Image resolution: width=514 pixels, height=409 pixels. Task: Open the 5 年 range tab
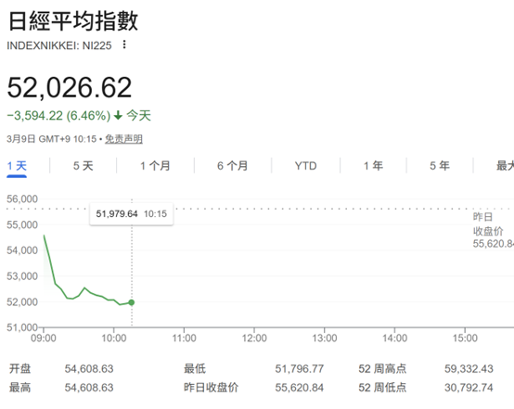click(440, 166)
